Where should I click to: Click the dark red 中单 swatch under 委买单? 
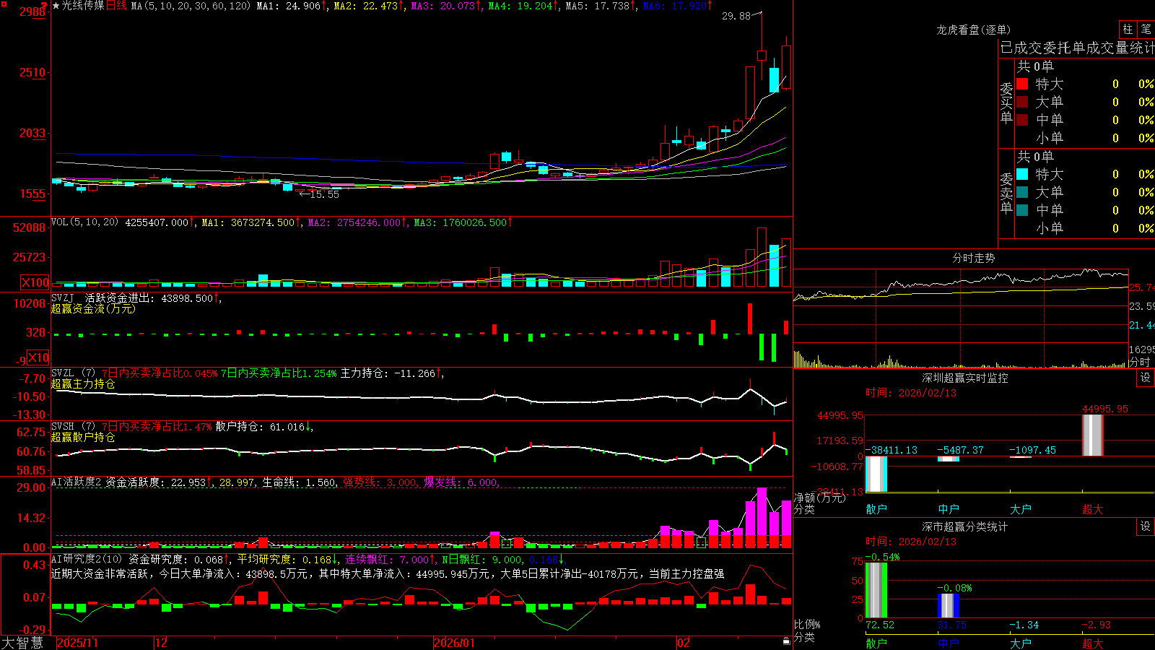click(x=1022, y=120)
